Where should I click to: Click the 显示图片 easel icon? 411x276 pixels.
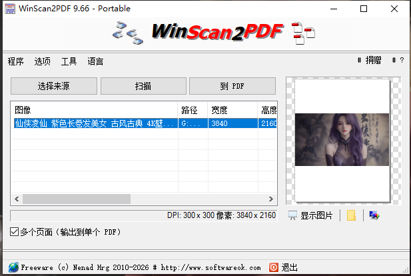tap(292, 215)
